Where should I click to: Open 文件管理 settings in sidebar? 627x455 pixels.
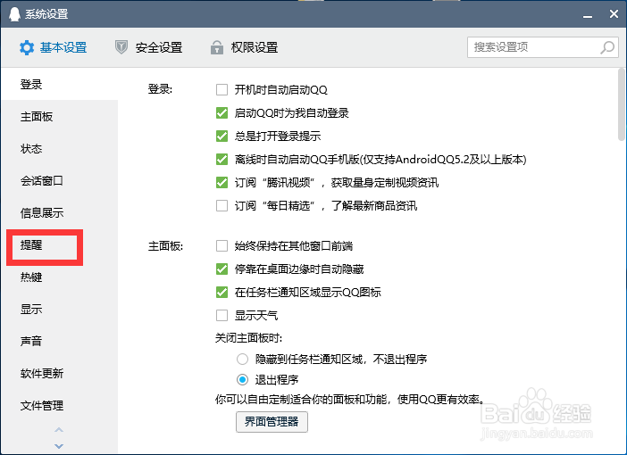[x=60, y=405]
